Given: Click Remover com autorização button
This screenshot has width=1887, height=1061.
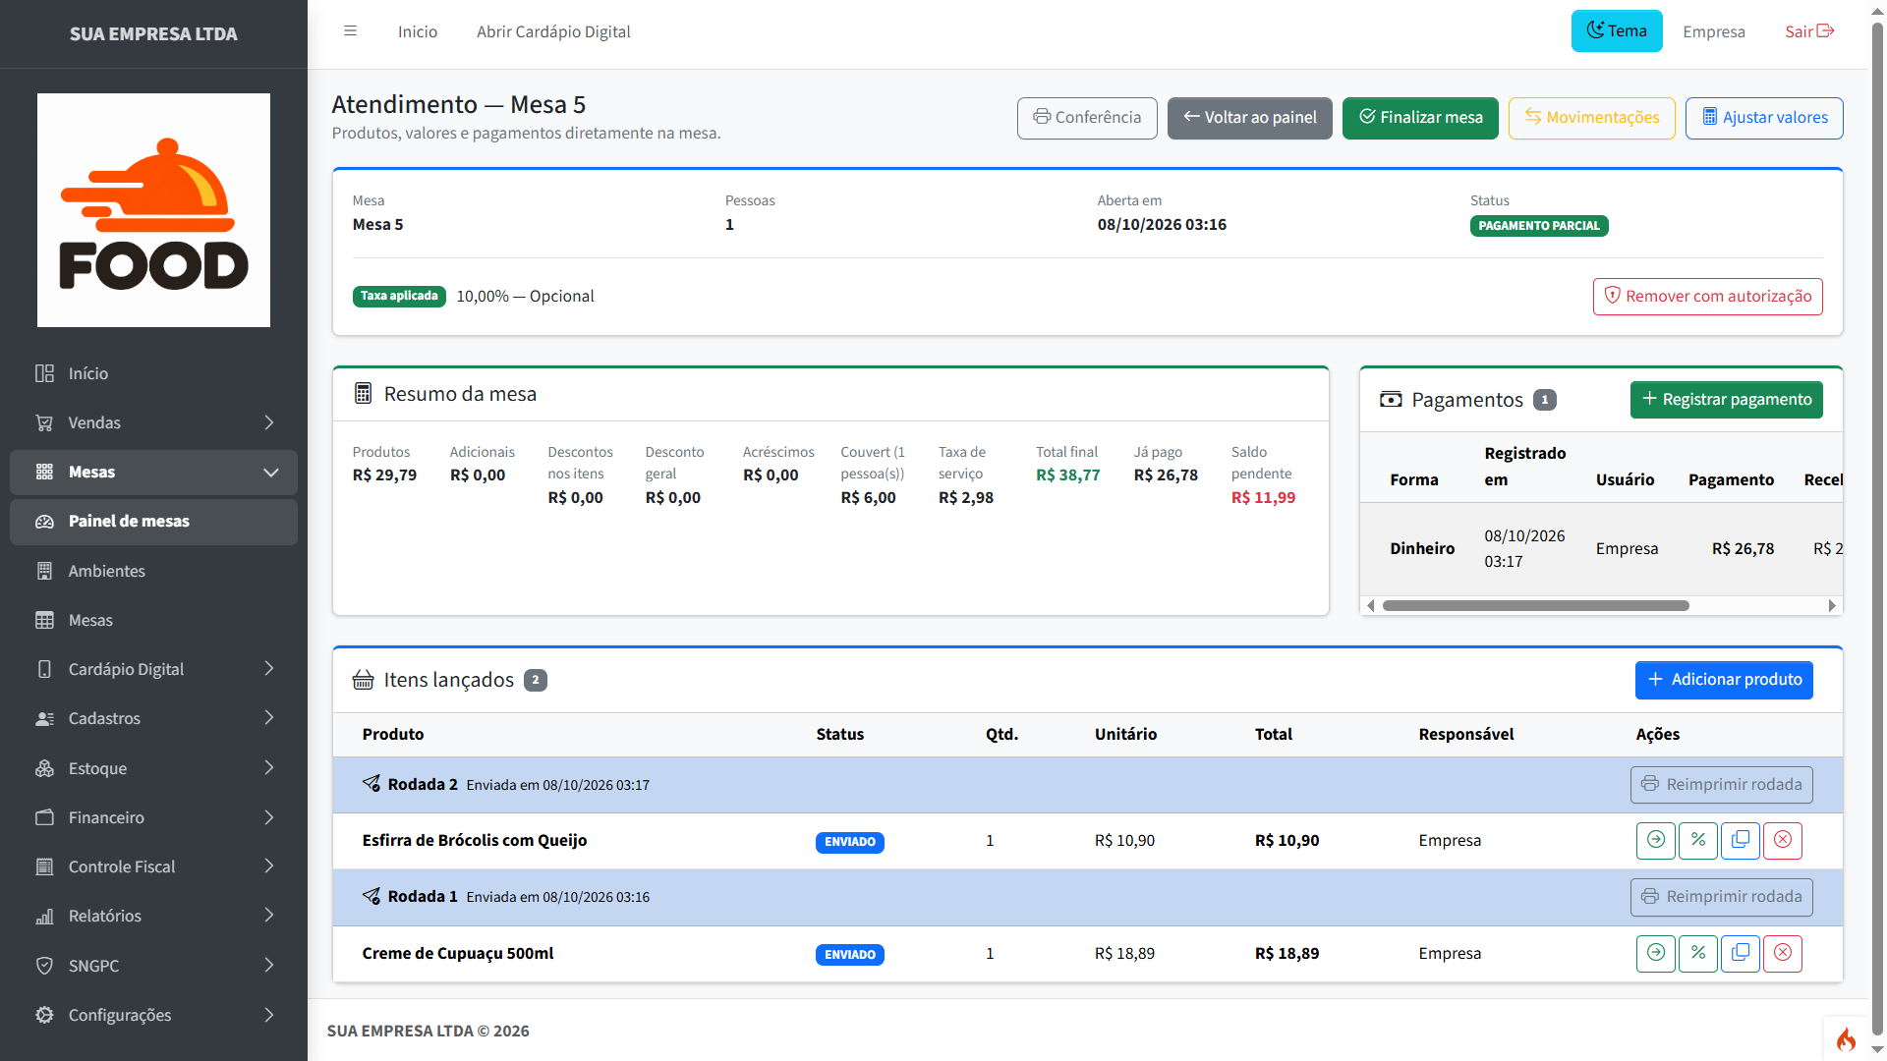Looking at the screenshot, I should [1707, 297].
